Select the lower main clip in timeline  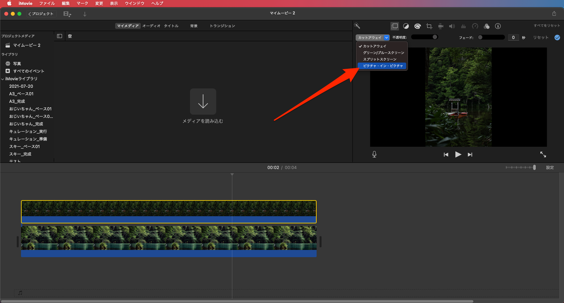pyautogui.click(x=169, y=241)
